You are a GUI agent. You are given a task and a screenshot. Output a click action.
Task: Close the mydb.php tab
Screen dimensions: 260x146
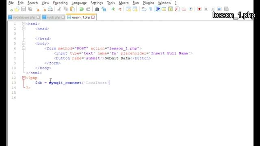click(63, 17)
